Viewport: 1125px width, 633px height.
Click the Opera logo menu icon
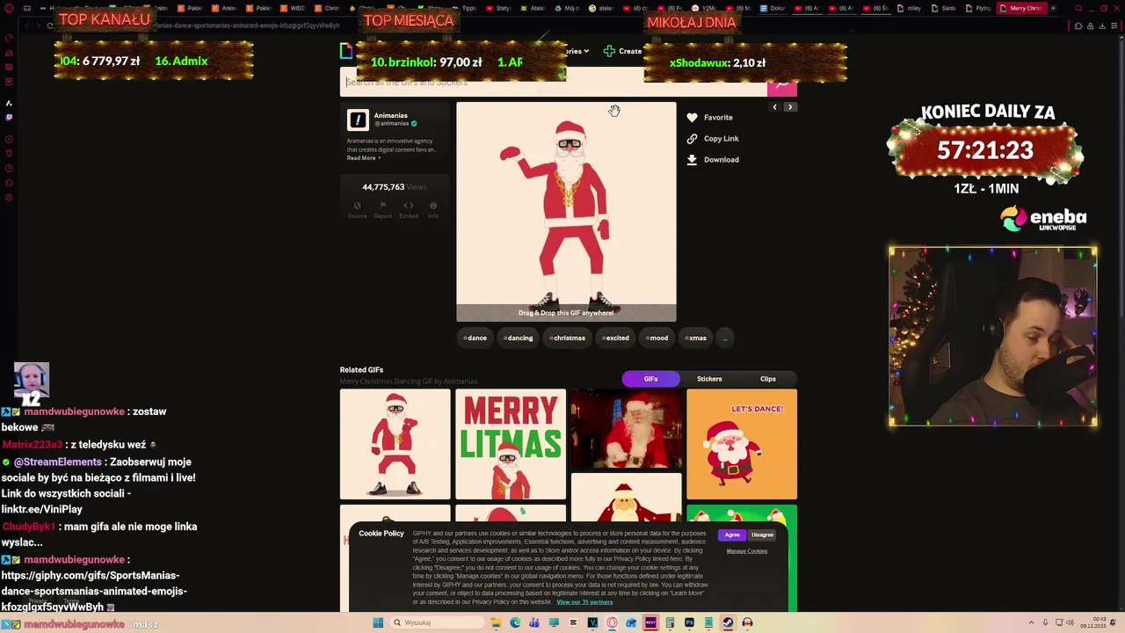tap(9, 8)
